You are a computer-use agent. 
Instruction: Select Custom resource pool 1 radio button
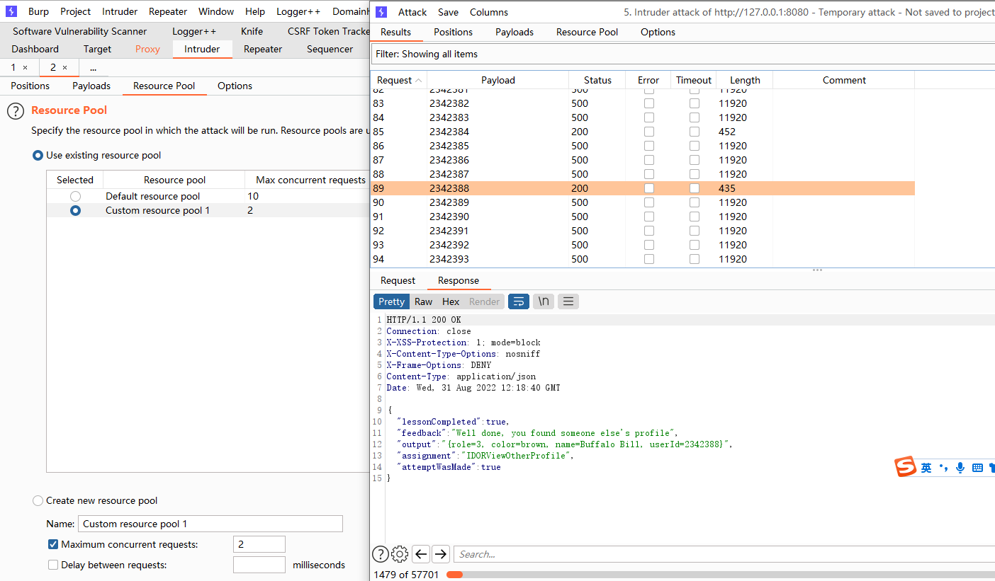point(75,210)
